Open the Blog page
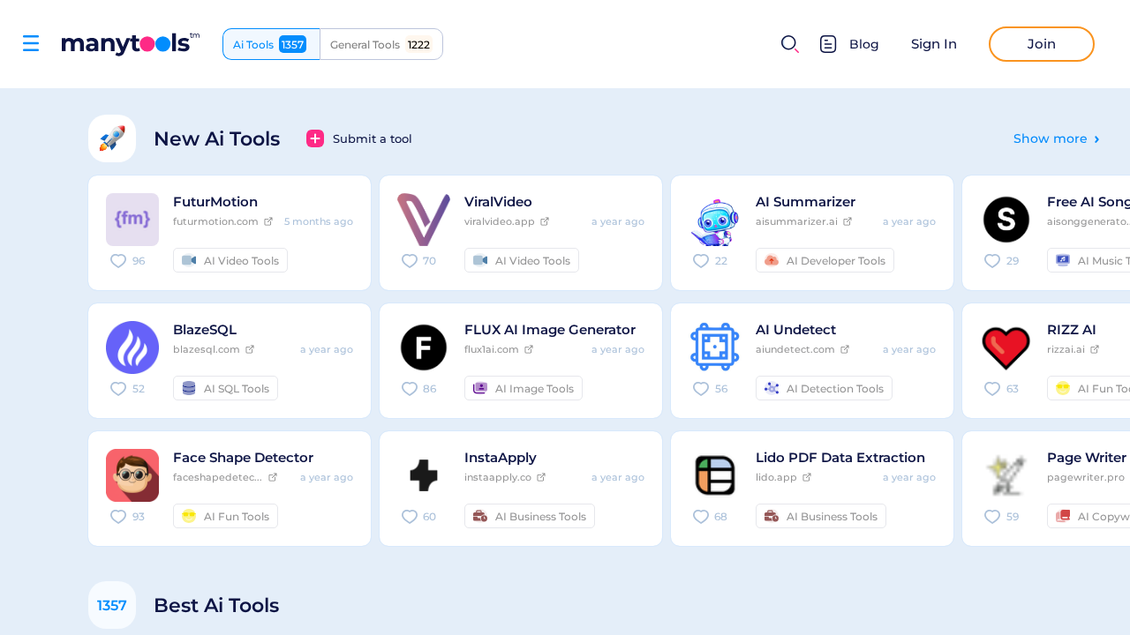The height and width of the screenshot is (635, 1130). tap(863, 43)
